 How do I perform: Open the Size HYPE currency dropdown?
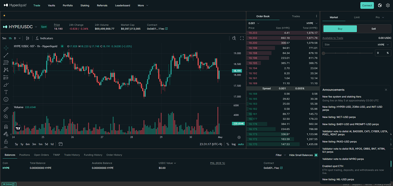click(384, 44)
